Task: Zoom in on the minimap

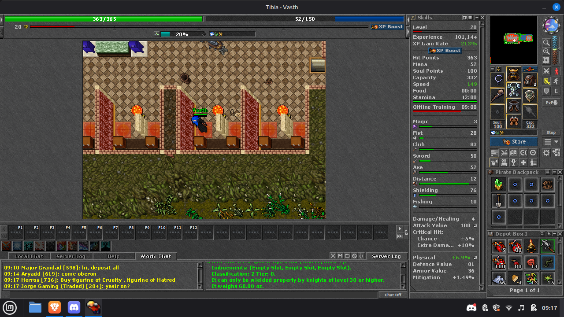Action: point(546,52)
